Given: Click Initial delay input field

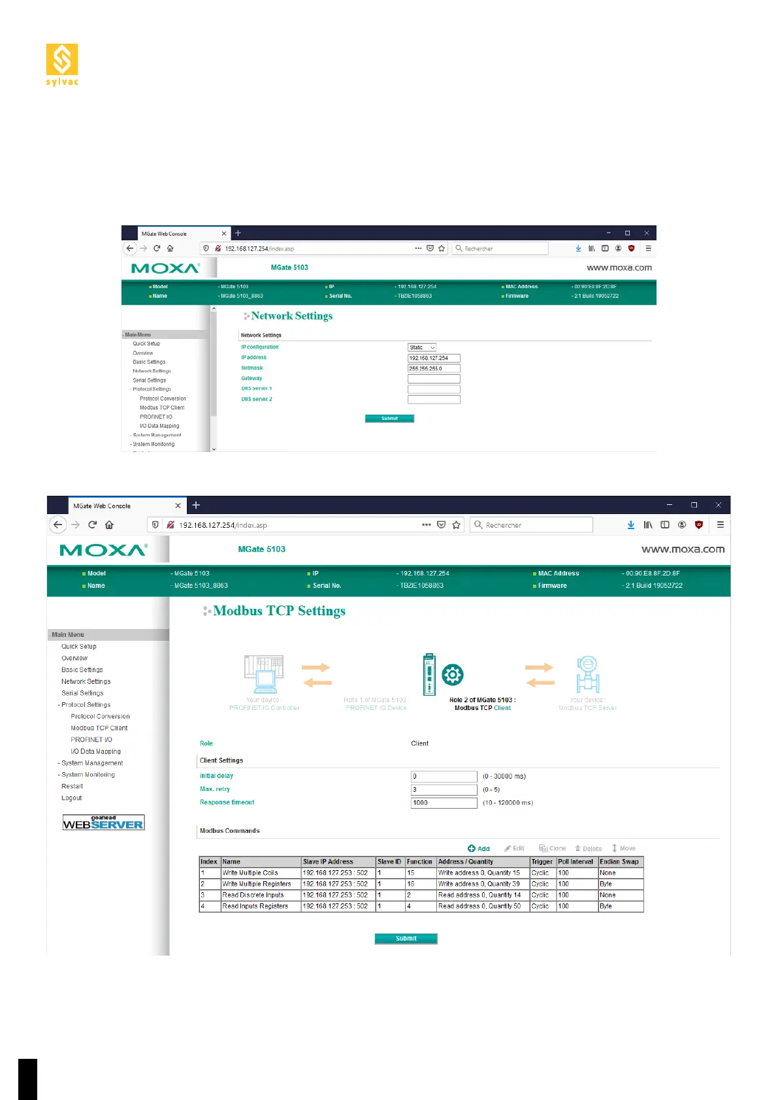Looking at the screenshot, I should pos(444,777).
